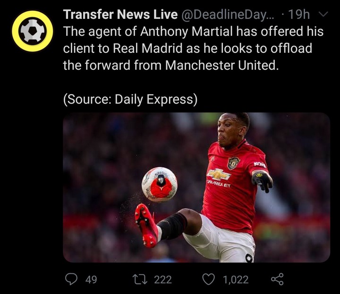Screen dimensions: 340x294
Task: Click the tweet text about Anthony Martial
Action: (x=193, y=48)
